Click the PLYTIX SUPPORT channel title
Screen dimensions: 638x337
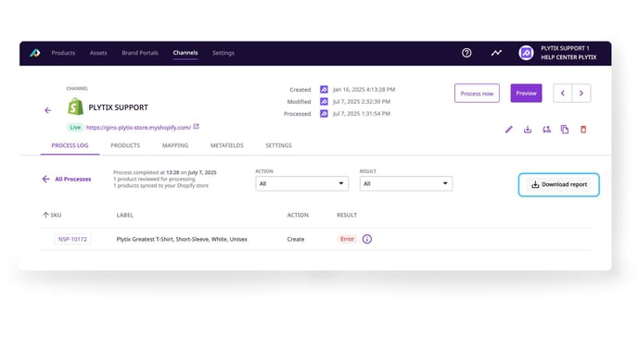119,107
